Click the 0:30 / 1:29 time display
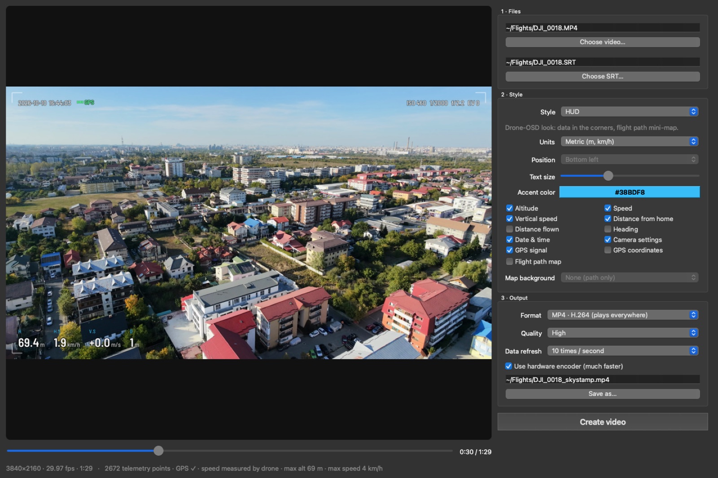The height and width of the screenshot is (478, 718). tap(475, 452)
